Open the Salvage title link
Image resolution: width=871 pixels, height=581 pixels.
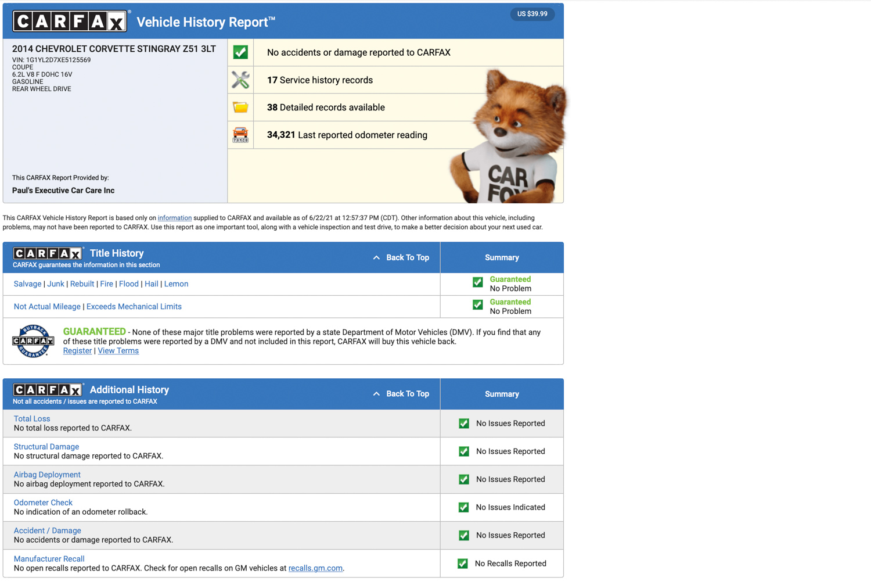coord(27,284)
